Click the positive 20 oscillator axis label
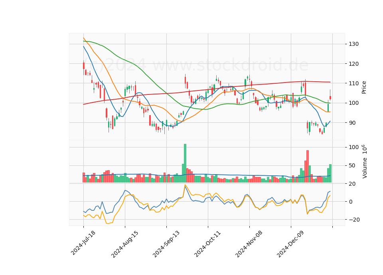Screen dimensions: 383x275 tap(352, 184)
